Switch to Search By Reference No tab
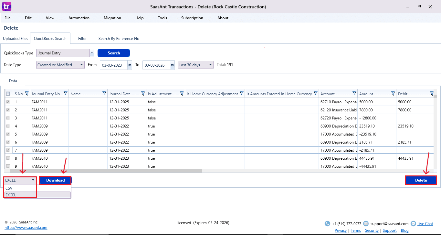441x235 pixels. [119, 39]
